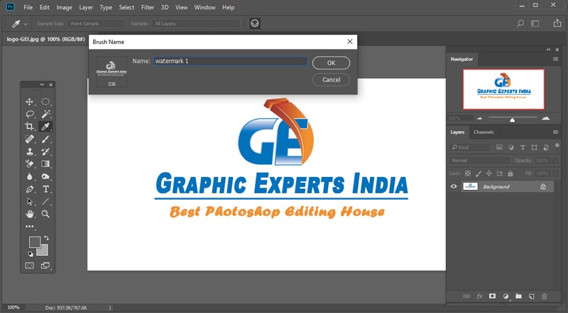Select the Zoom tool
The height and width of the screenshot is (313, 568).
click(x=45, y=214)
